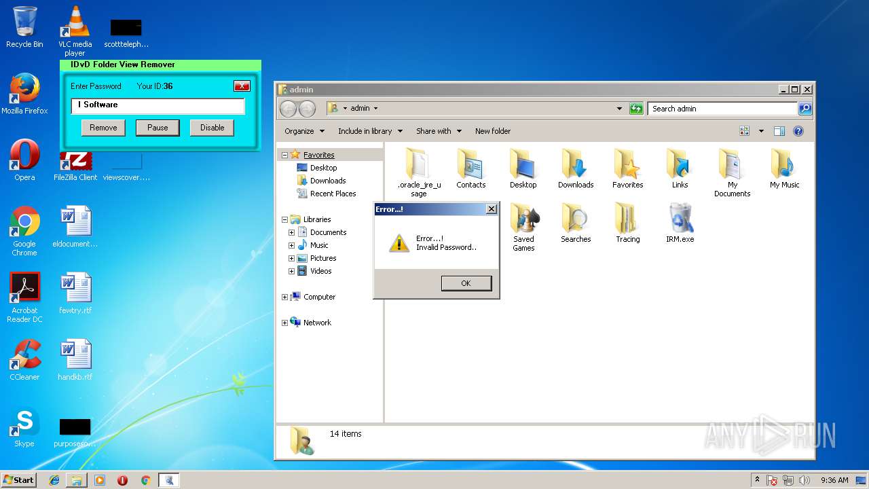869x489 pixels.
Task: Close the Error dialog with X
Action: click(492, 209)
